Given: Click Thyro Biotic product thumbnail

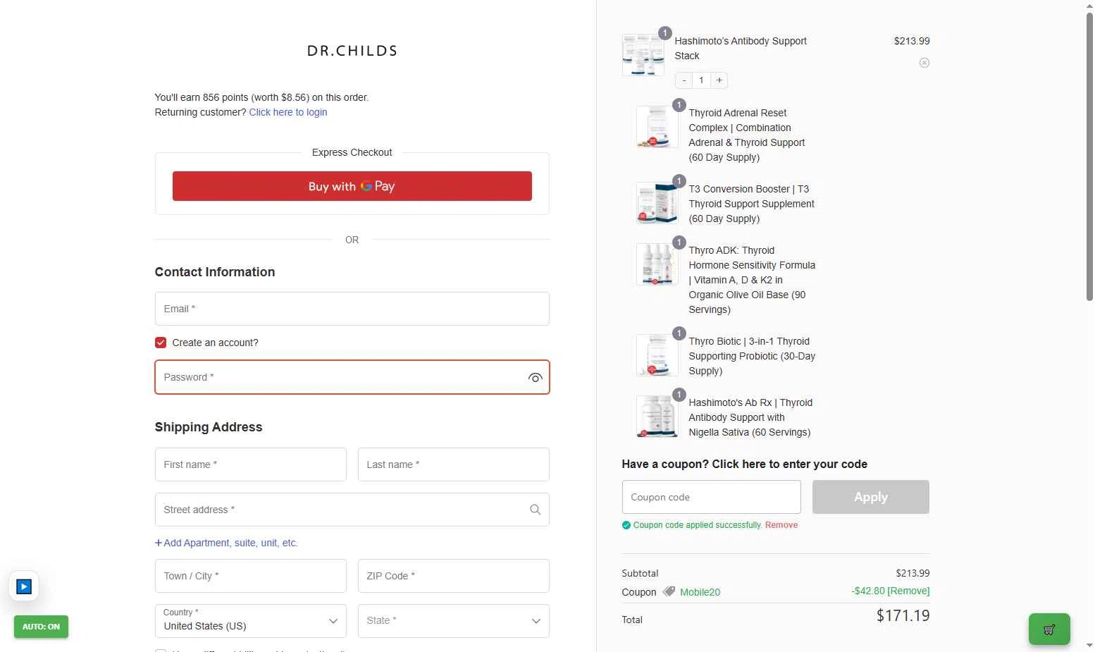Looking at the screenshot, I should tap(657, 355).
